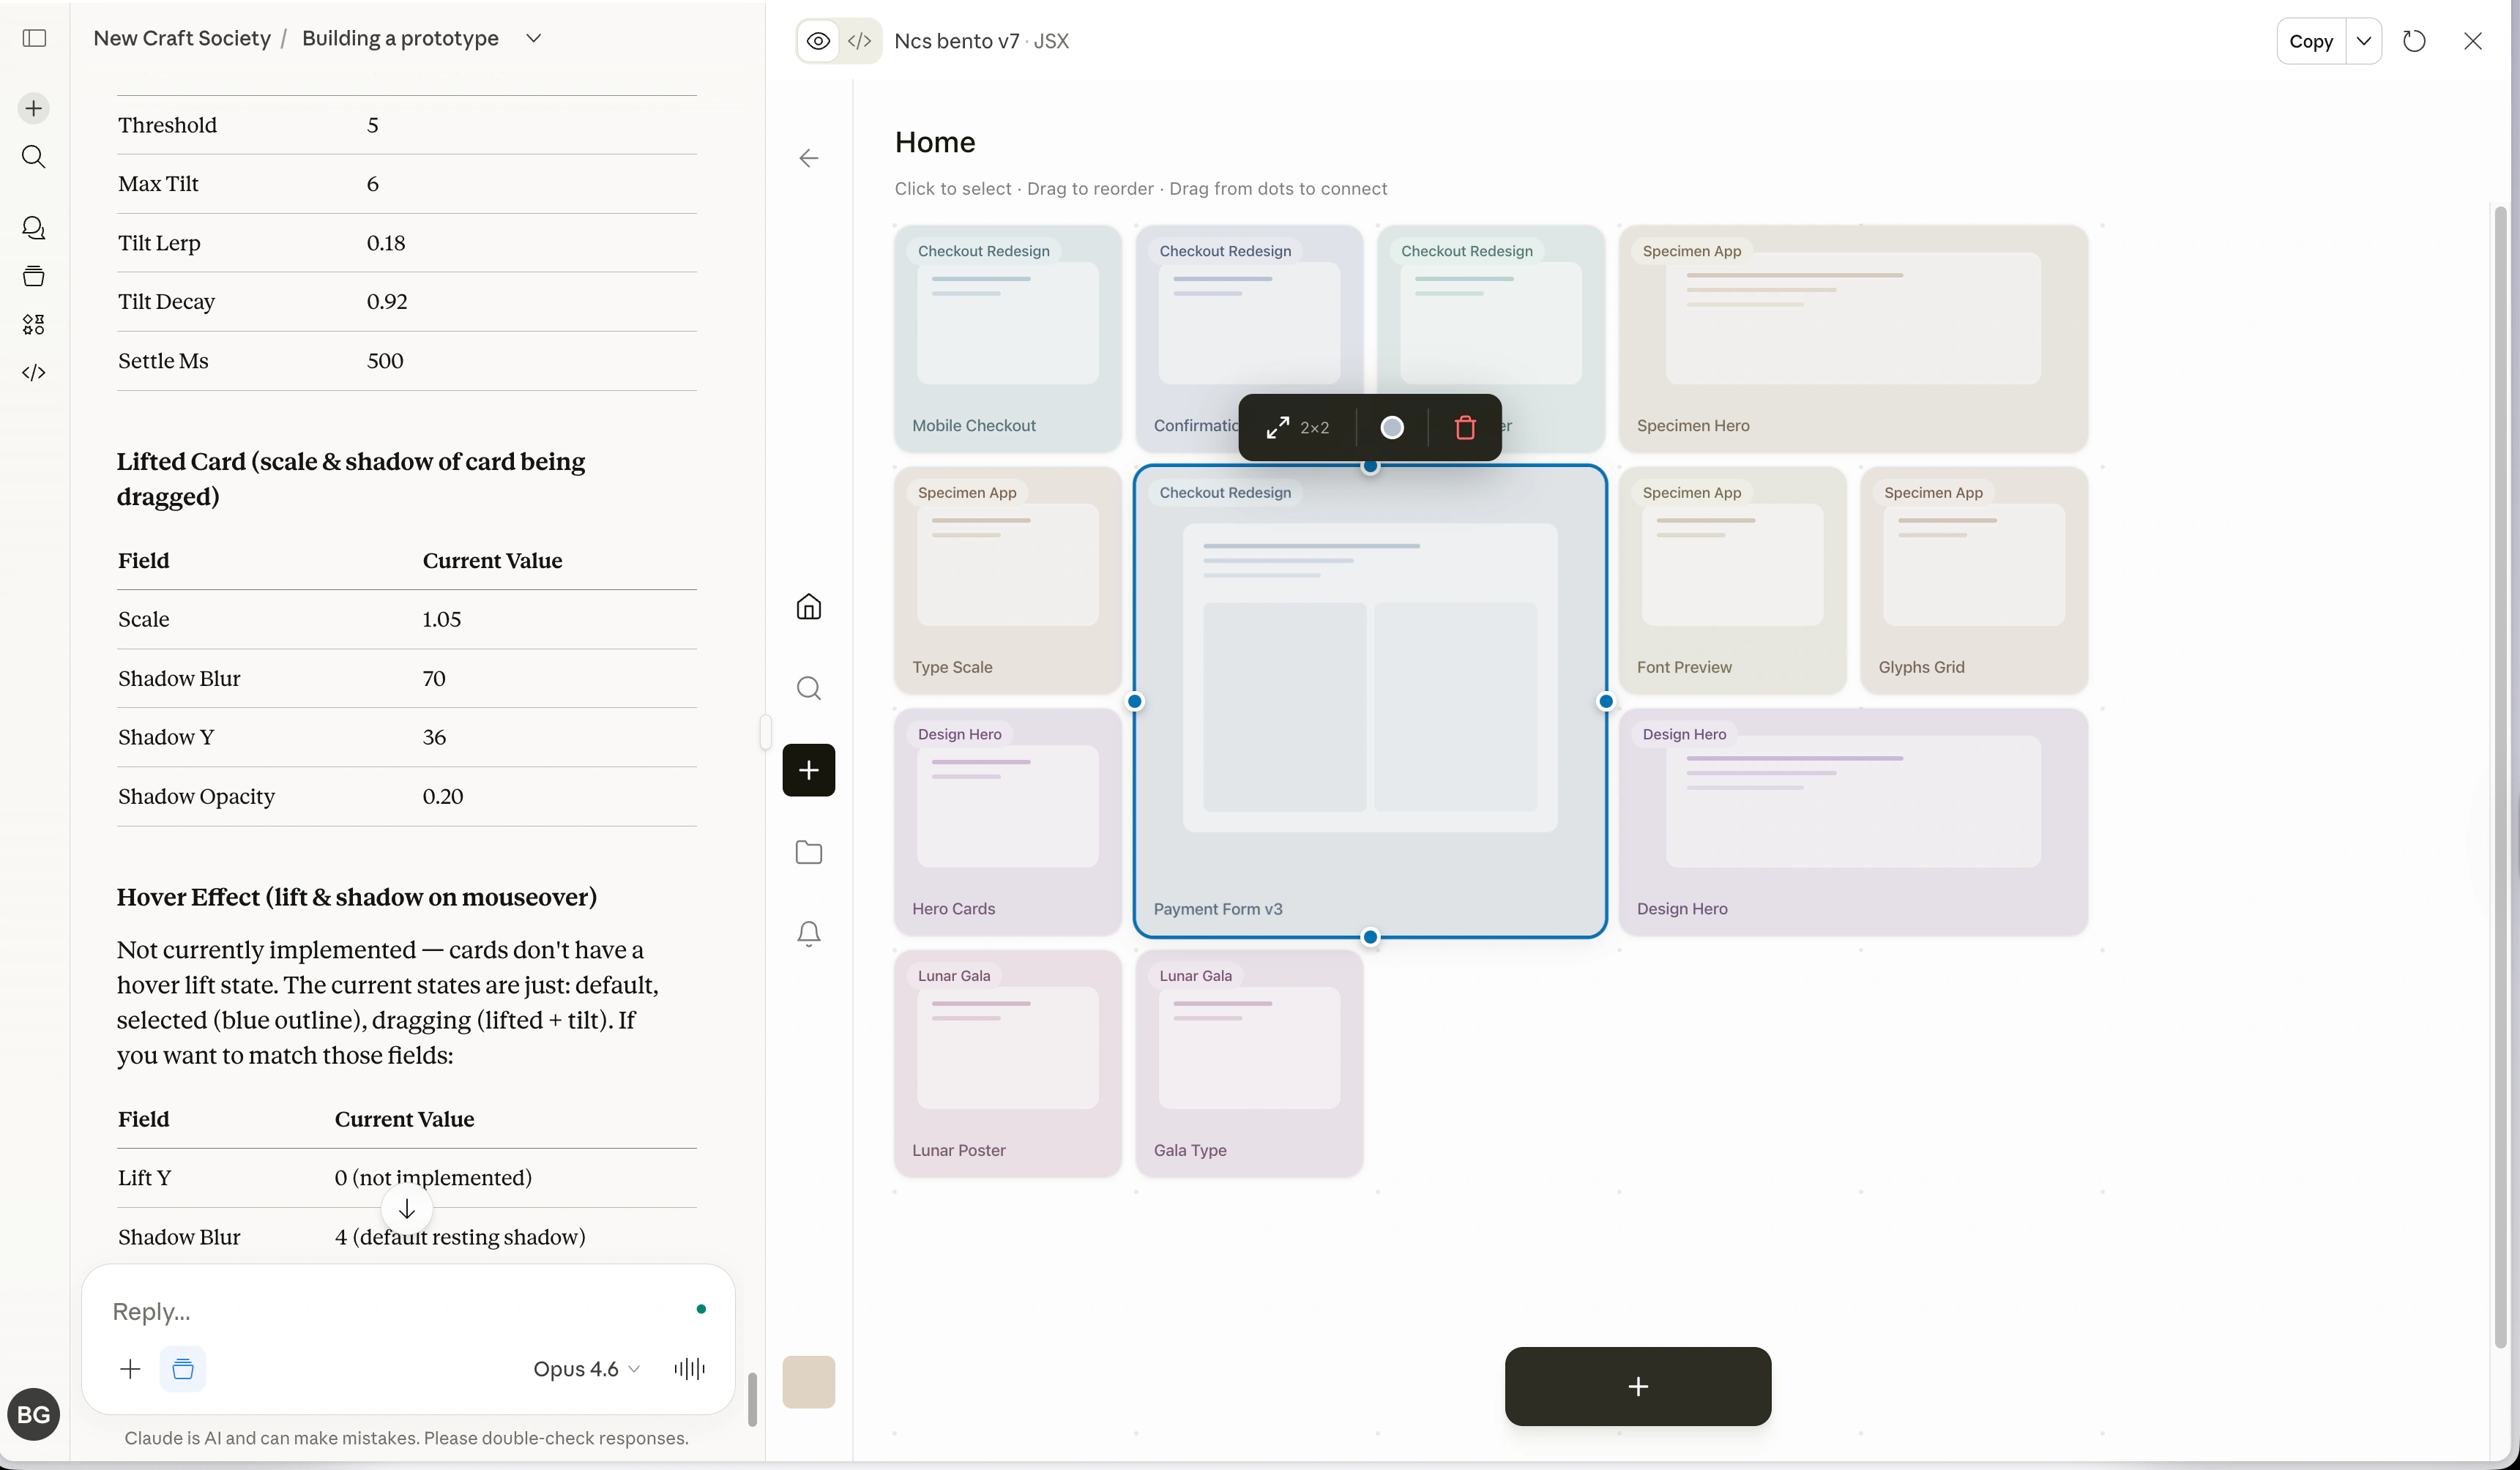The height and width of the screenshot is (1470, 2520).
Task: Reload the artifact preview
Action: pyautogui.click(x=2414, y=41)
